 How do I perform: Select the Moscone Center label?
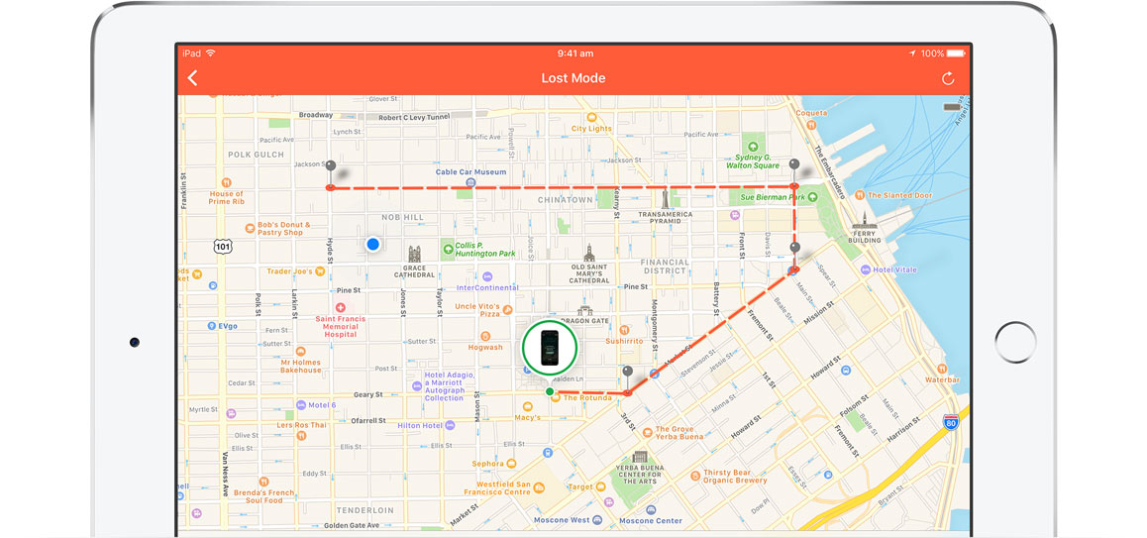[x=650, y=520]
